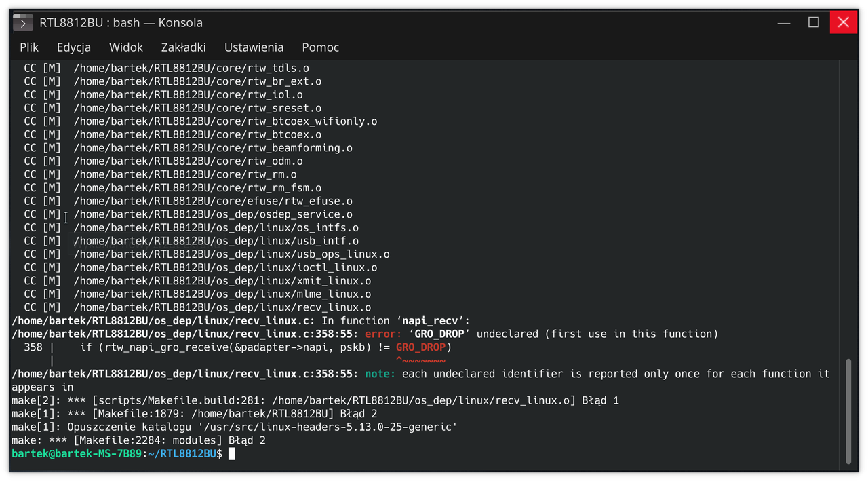Click the bartek@bartek-MS-7B89 prompt text
Screen dimensions: 868x481
[x=77, y=453]
